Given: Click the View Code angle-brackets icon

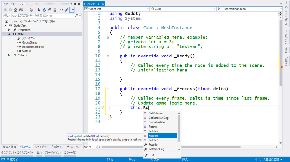Looking at the screenshot, I should click(x=61, y=10).
